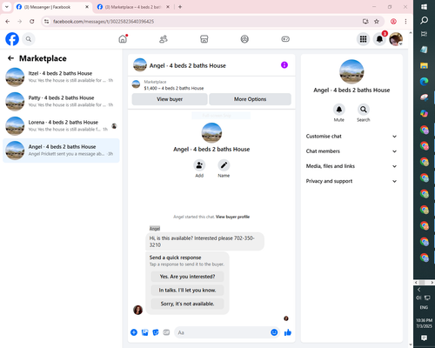Open Lorena - 4 beds 2 baths House chat
Image resolution: width=435 pixels, height=348 pixels.
(61, 126)
